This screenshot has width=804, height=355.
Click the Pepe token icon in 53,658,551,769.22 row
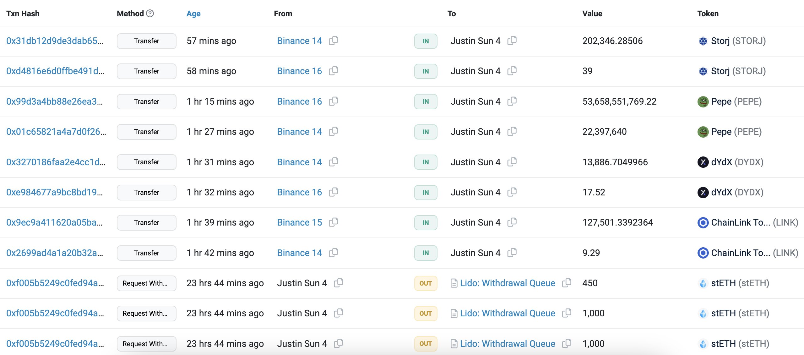coord(703,101)
